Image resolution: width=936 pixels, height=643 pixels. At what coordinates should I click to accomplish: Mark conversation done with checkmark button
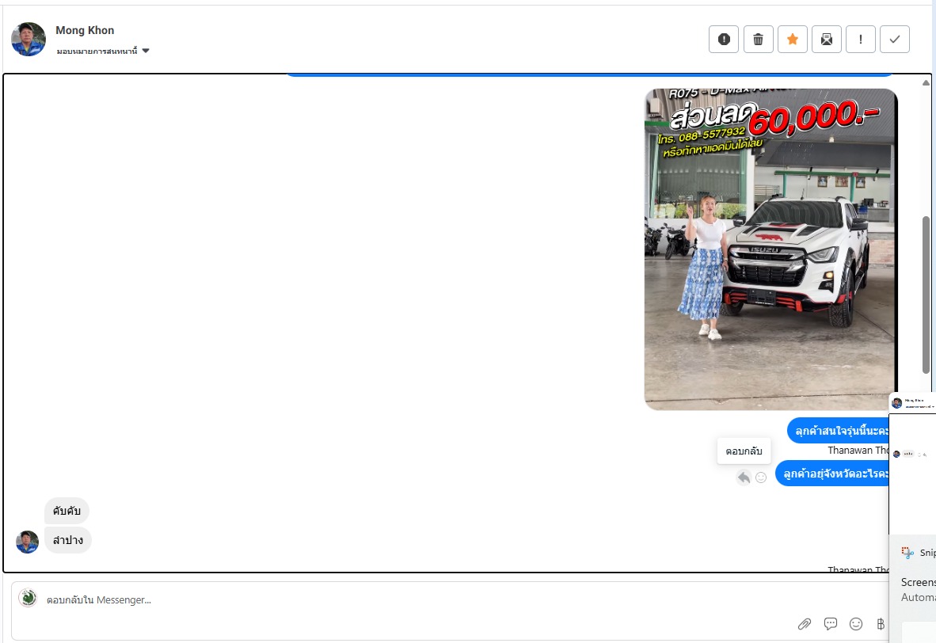click(x=895, y=39)
